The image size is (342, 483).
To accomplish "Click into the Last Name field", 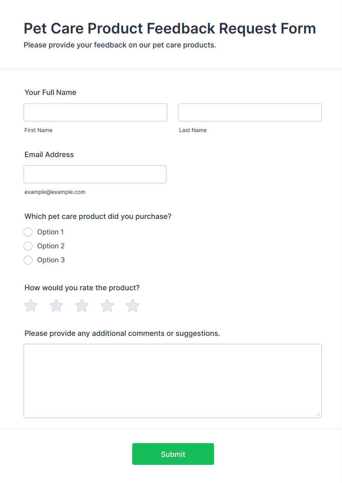I will pos(250,112).
